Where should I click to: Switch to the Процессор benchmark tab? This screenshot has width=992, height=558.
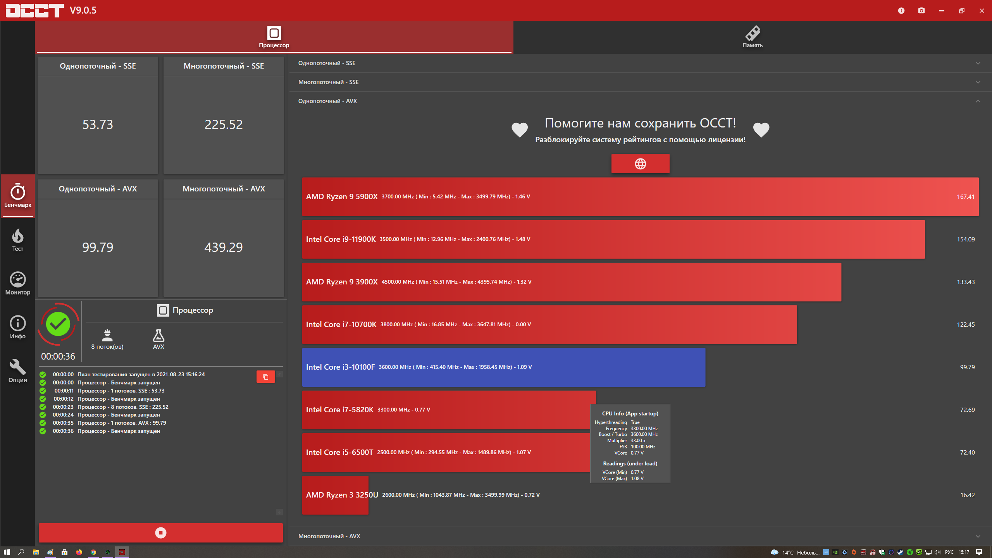tap(274, 37)
